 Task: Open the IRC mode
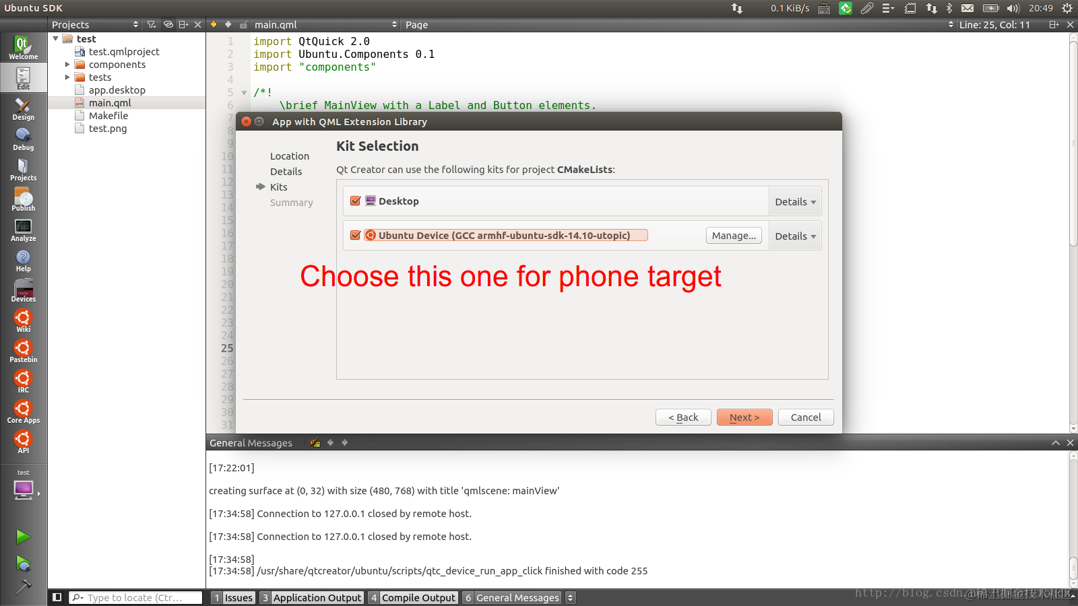23,381
